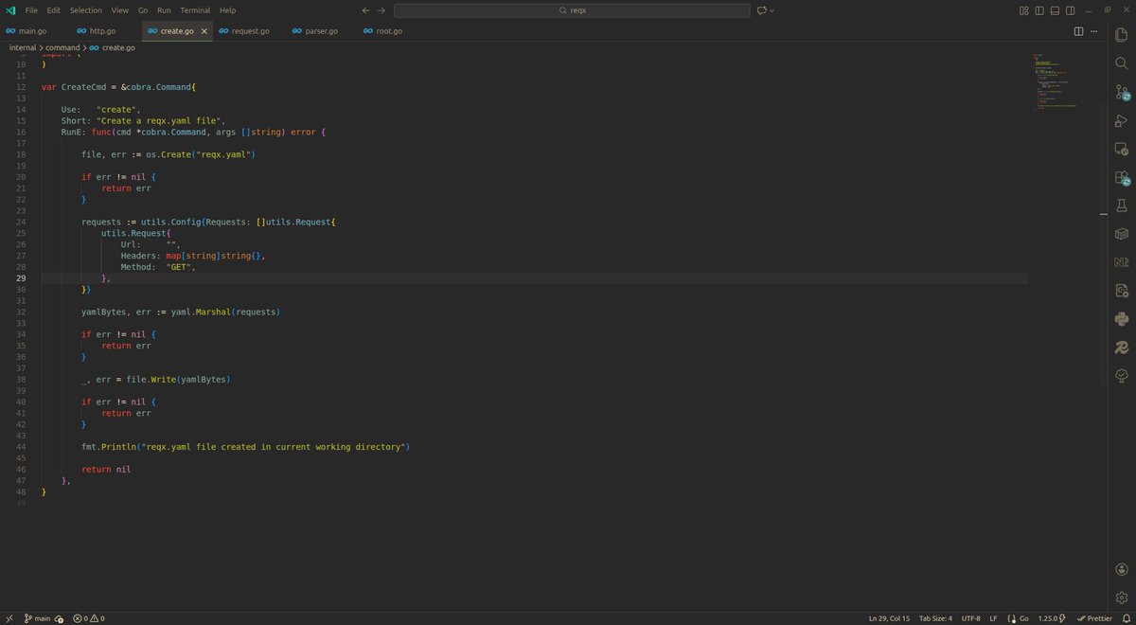Open the Extensions view
This screenshot has height=625, width=1136.
click(1122, 177)
